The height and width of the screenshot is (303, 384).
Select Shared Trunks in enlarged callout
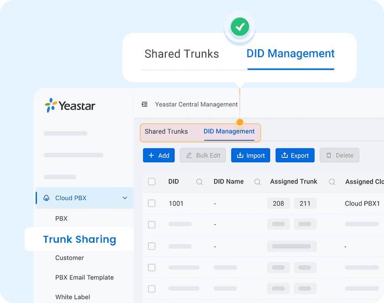tap(181, 54)
